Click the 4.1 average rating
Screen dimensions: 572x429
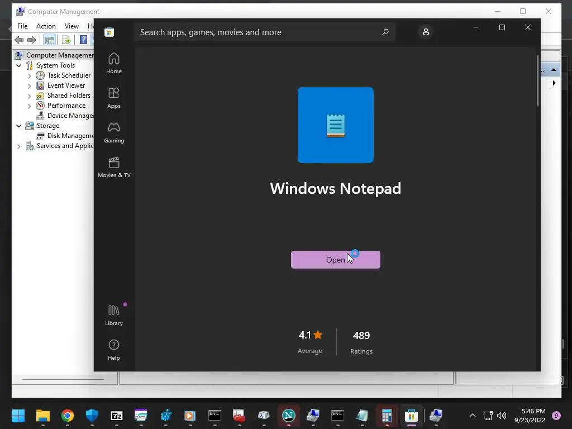(310, 335)
